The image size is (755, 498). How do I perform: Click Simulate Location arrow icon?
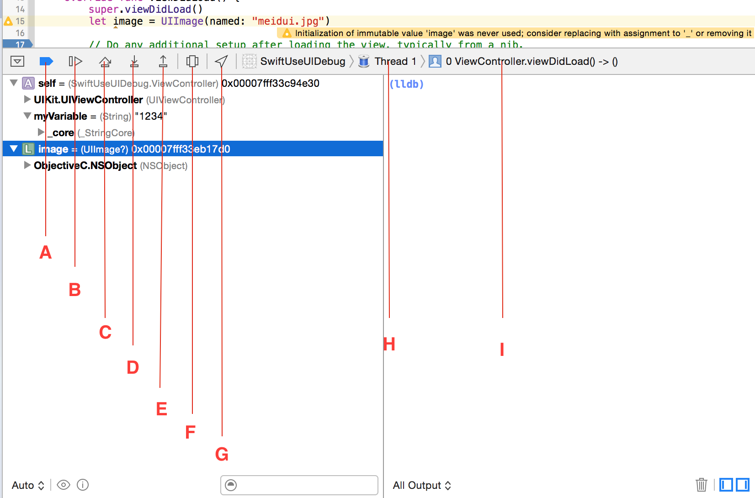tap(221, 61)
